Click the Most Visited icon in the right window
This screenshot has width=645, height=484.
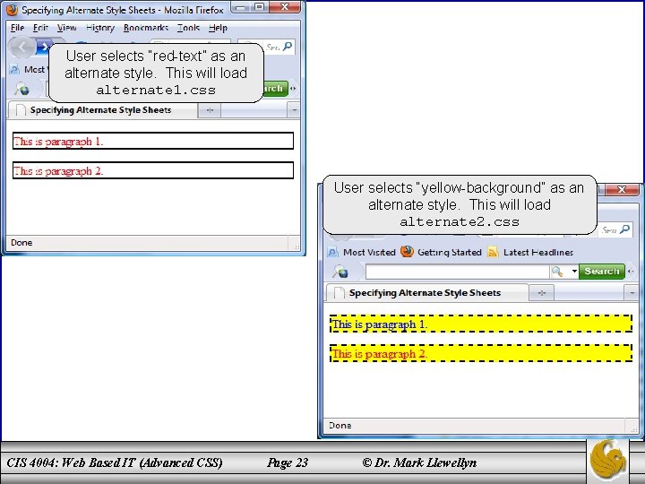pos(332,252)
